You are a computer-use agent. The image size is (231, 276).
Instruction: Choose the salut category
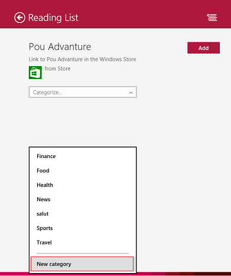pyautogui.click(x=83, y=213)
